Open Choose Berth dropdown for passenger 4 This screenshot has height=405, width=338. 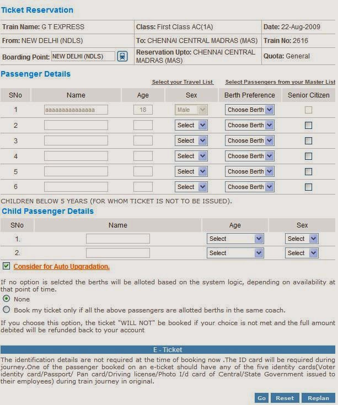coord(250,156)
